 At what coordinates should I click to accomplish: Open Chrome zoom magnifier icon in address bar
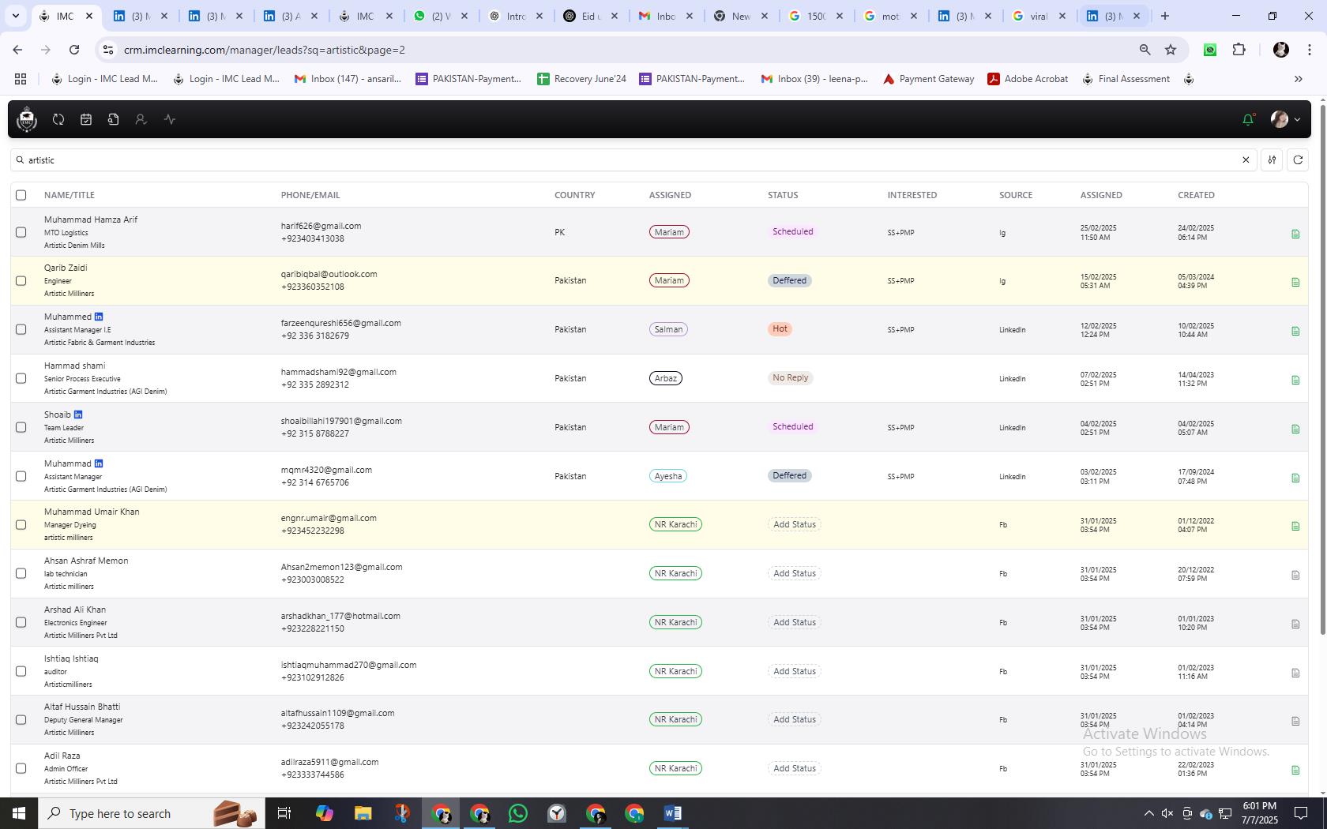(1145, 50)
